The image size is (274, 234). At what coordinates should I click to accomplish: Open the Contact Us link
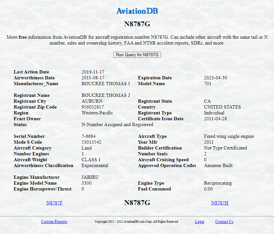(224, 221)
